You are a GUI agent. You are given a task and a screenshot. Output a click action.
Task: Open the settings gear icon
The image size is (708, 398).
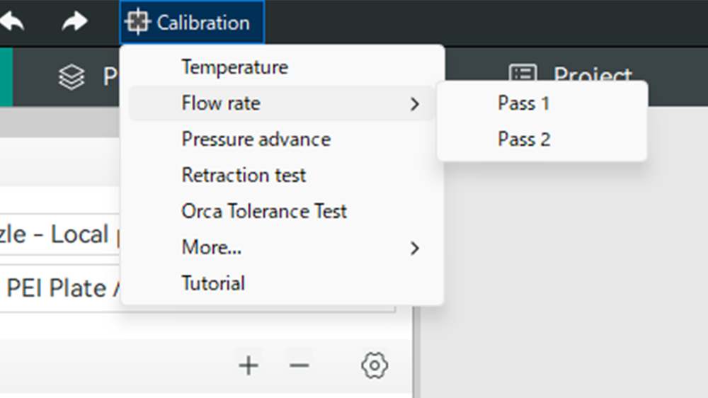click(x=374, y=365)
